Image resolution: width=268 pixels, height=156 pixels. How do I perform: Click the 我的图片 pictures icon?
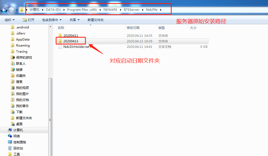[x=12, y=94]
